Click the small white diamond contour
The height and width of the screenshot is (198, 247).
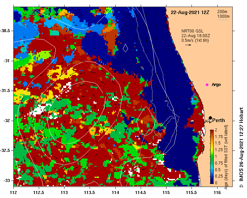tap(125, 48)
